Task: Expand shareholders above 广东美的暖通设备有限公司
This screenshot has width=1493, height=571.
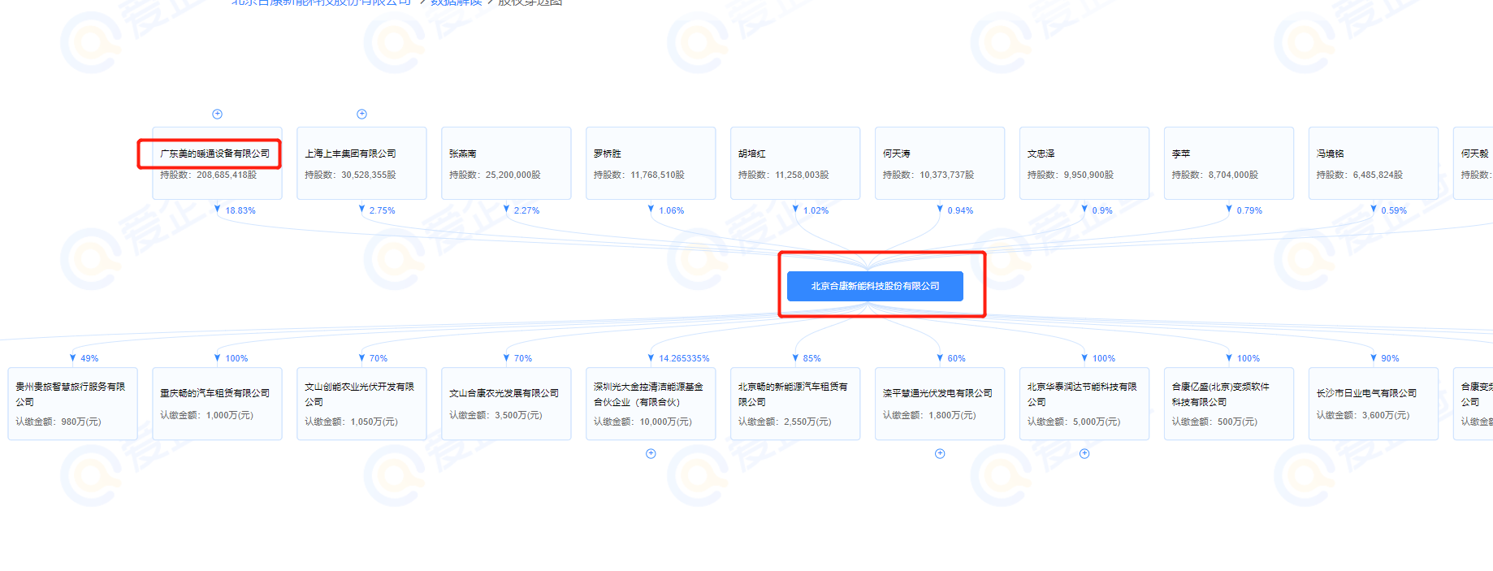Action: tap(217, 115)
